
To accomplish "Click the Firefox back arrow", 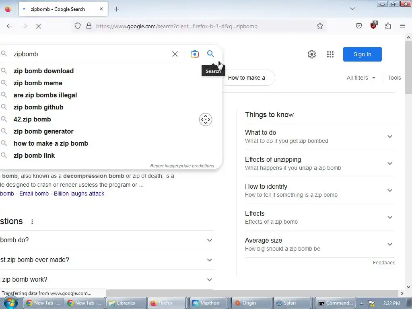I will pos(10,26).
